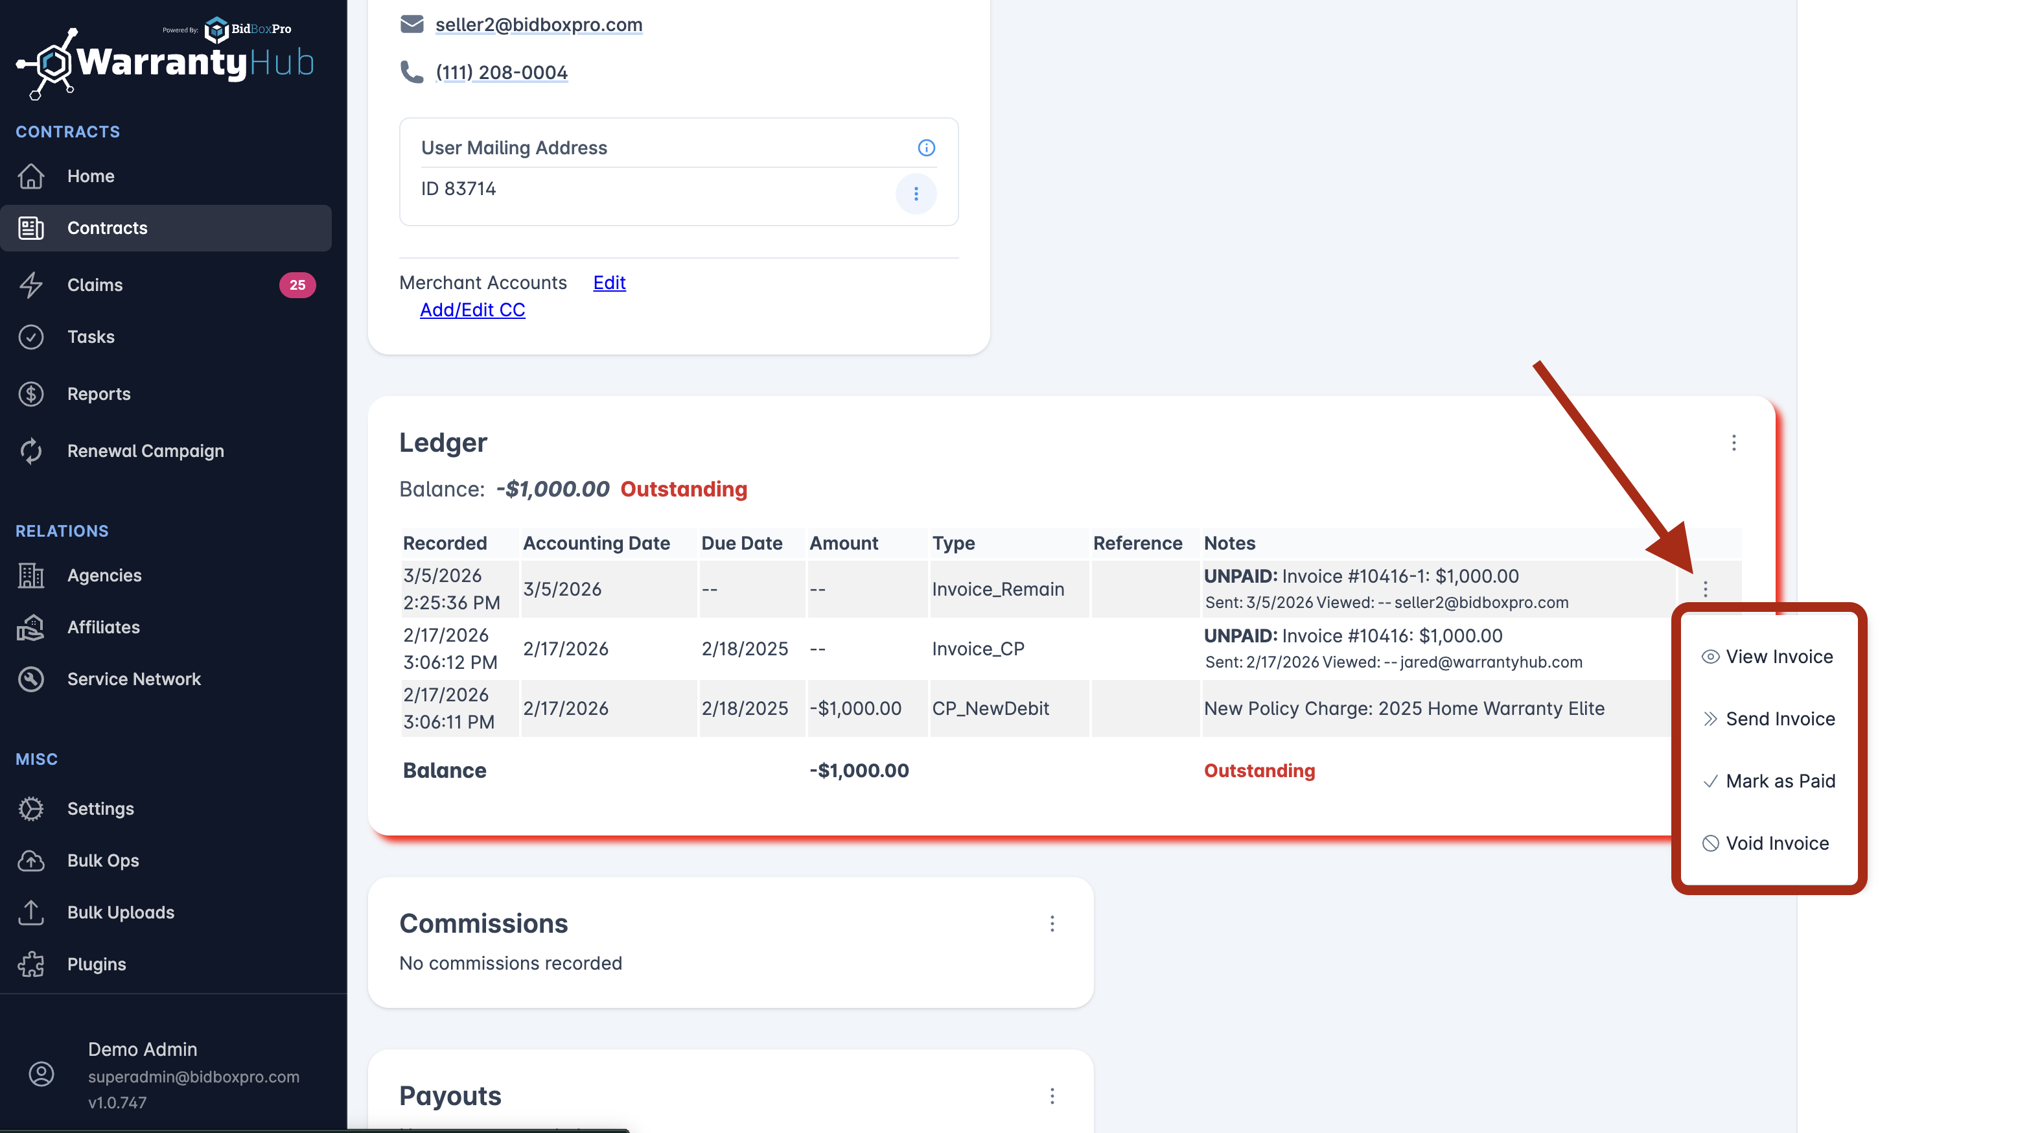Open Tasks checkmark icon
The image size is (2018, 1133).
coord(31,337)
